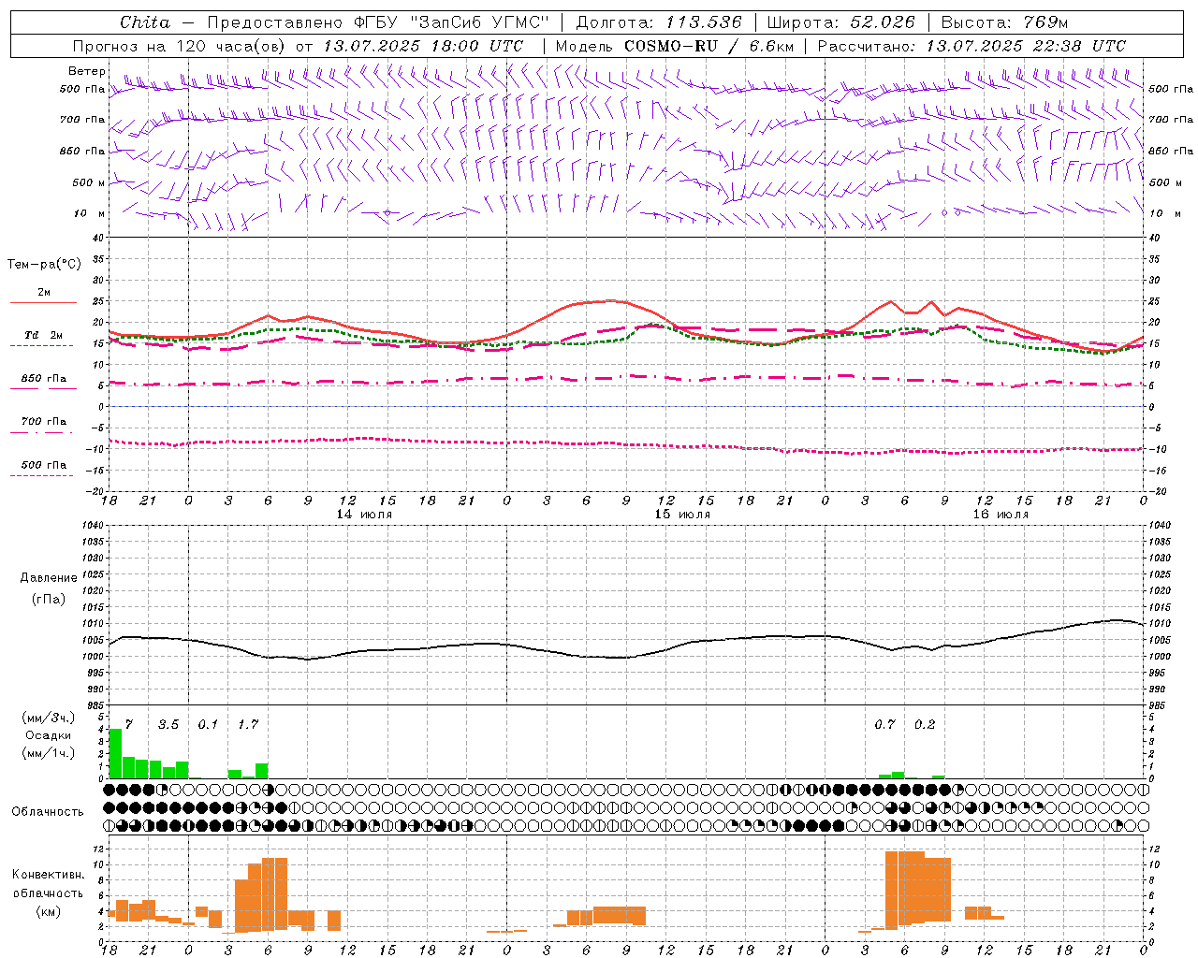The image size is (1198, 958).
Task: Click the "Высота: 769м" elevation value
Action: click(x=1003, y=22)
